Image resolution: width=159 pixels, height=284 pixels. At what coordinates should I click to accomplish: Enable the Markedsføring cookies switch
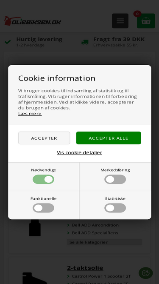[x=115, y=179]
